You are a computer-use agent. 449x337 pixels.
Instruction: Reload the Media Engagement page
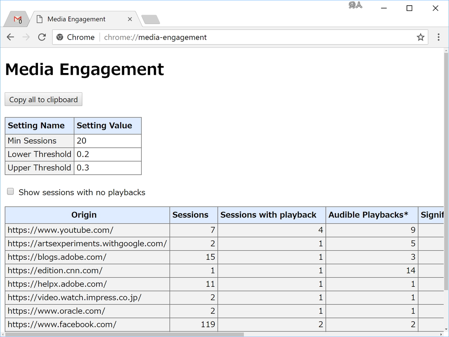pyautogui.click(x=42, y=37)
